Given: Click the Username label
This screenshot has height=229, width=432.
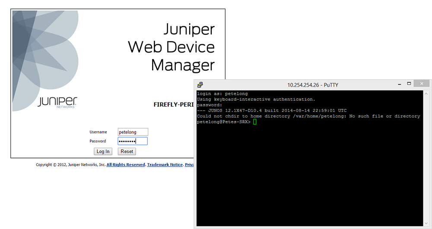Looking at the screenshot, I should [x=98, y=132].
